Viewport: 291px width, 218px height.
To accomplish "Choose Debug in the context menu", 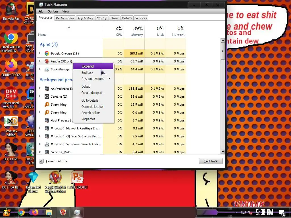I will click(x=93, y=86).
